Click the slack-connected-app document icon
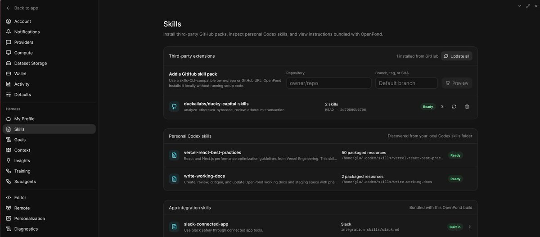The image size is (540, 237). click(174, 227)
